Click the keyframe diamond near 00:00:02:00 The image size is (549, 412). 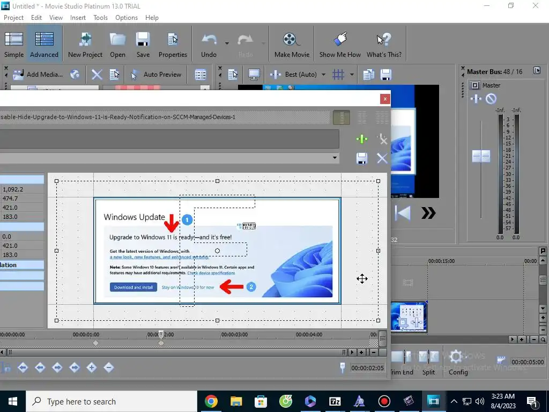[x=161, y=343]
